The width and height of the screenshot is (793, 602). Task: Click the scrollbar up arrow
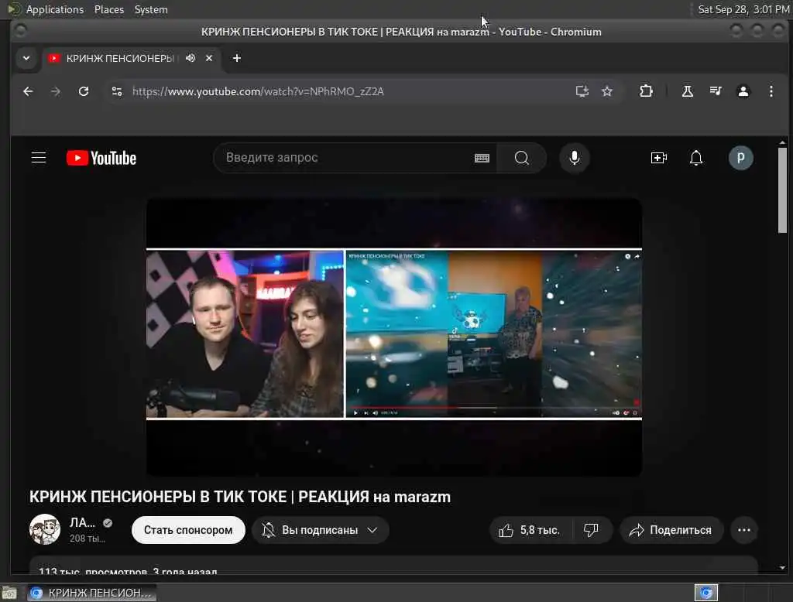coord(782,142)
